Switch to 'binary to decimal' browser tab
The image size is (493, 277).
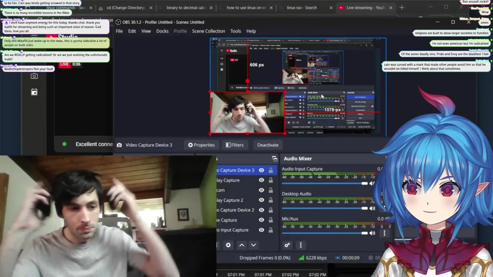pyautogui.click(x=186, y=8)
